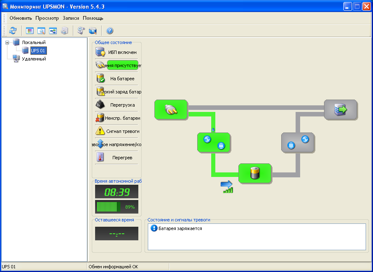Click the green power plug input block
Viewport: 373px width, 272px height.
point(170,109)
